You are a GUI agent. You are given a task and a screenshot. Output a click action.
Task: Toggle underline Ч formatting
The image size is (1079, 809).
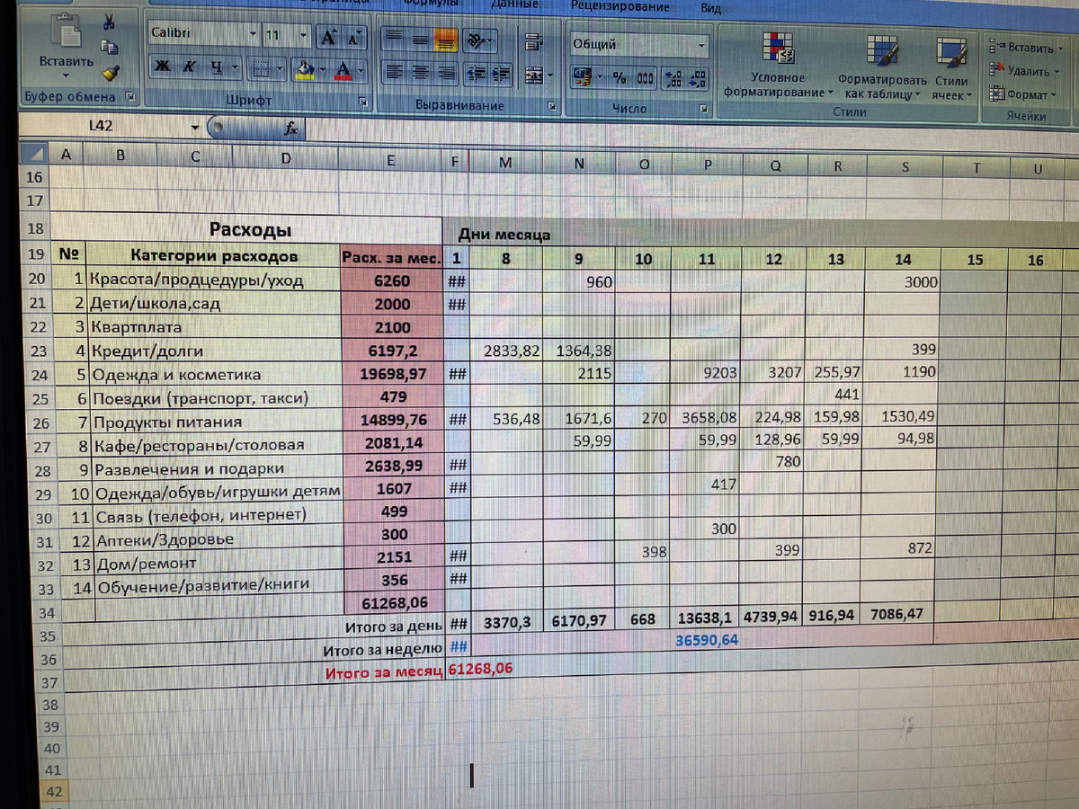tap(216, 67)
